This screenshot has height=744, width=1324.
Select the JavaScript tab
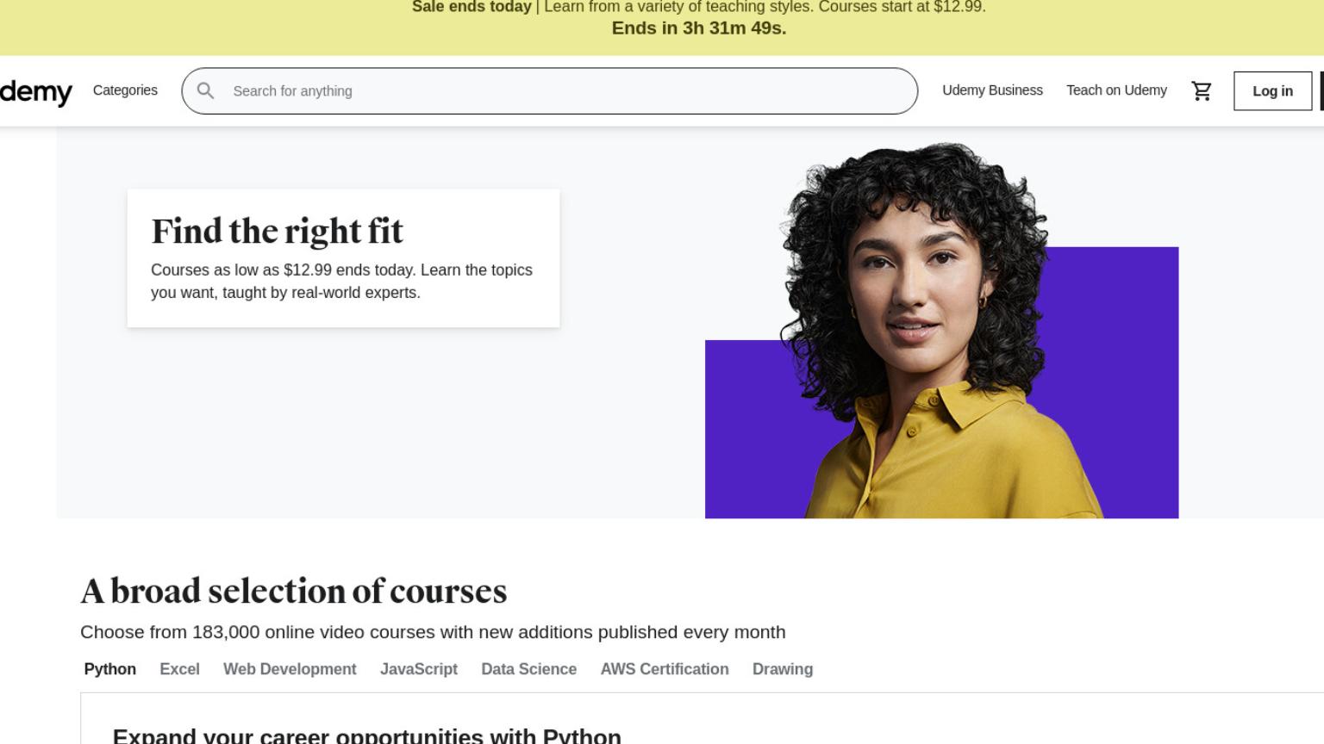tap(419, 669)
